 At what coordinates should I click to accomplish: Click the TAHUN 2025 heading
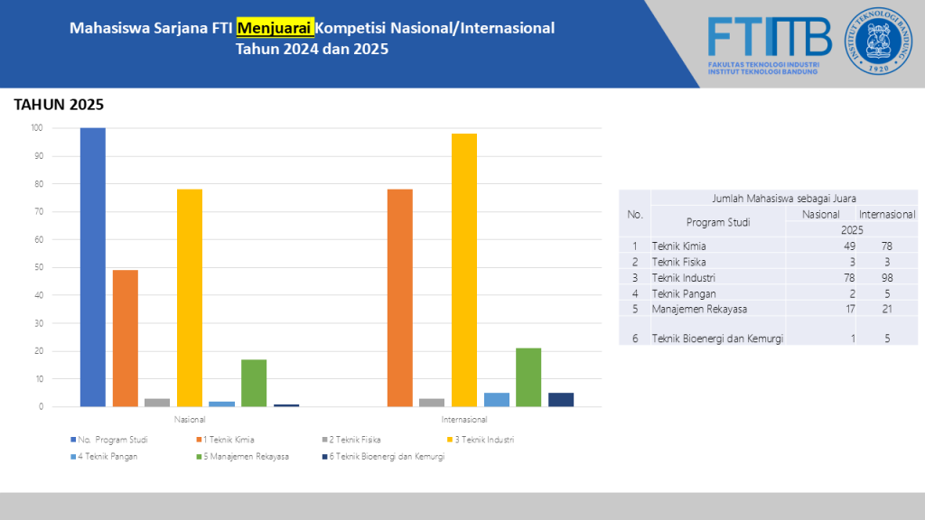click(59, 105)
